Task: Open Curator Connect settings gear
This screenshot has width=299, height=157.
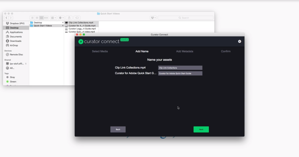Action: 239,41
